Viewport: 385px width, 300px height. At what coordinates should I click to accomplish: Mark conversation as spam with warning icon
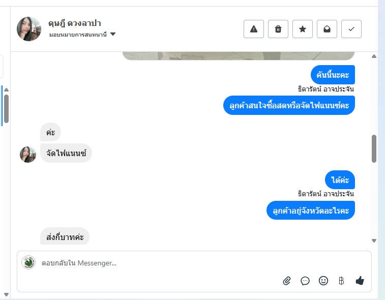click(254, 29)
